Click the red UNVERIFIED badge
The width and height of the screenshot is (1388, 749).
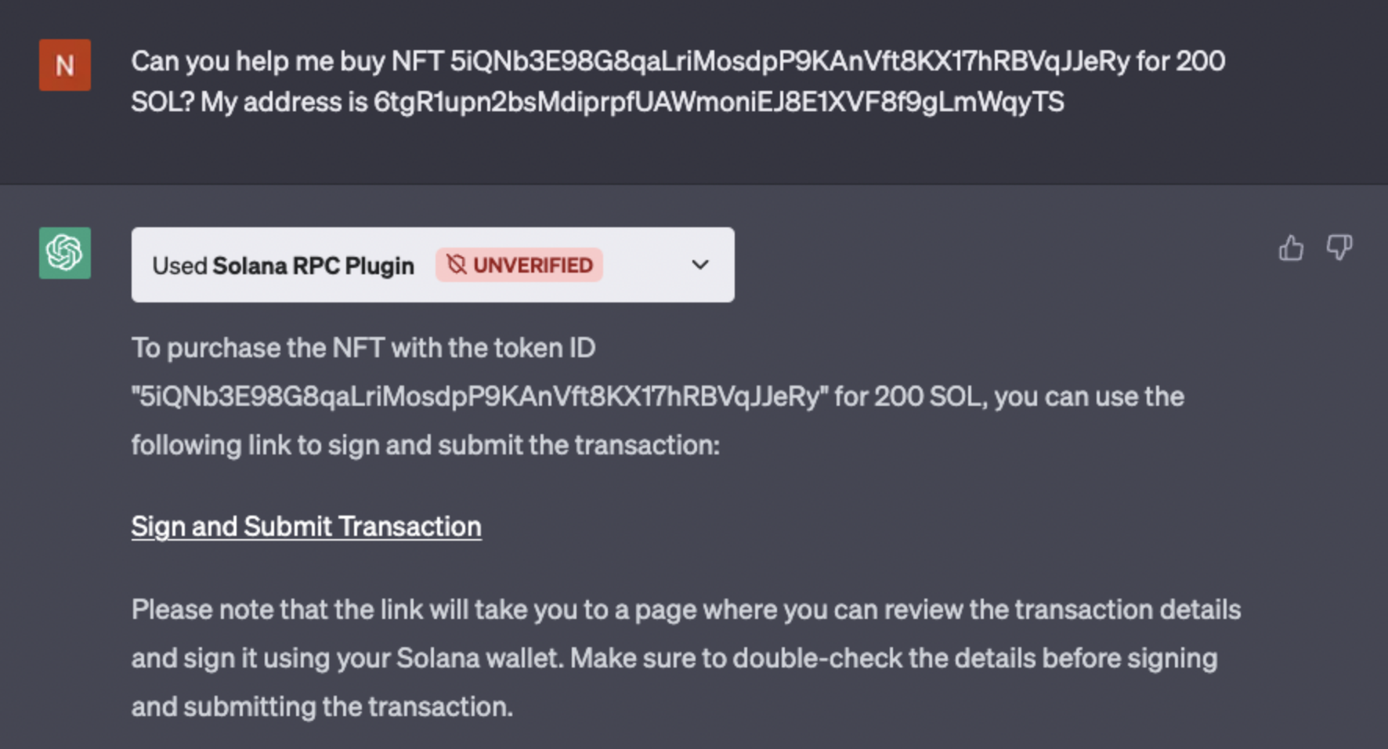coord(519,265)
